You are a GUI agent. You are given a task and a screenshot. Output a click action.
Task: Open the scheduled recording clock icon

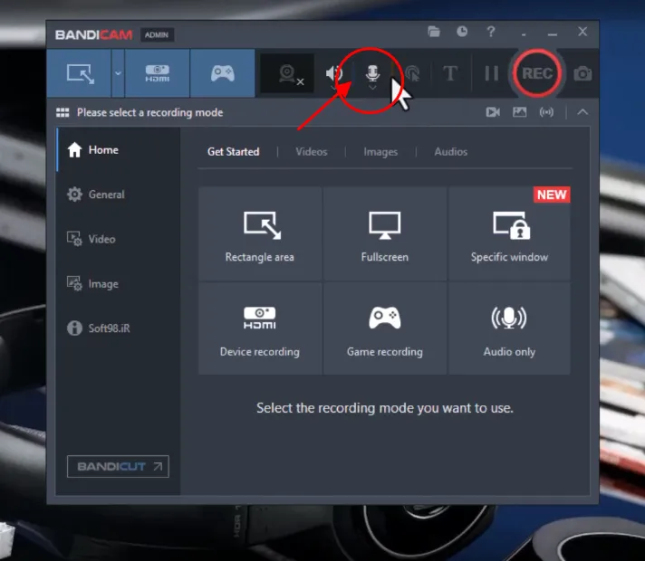pyautogui.click(x=462, y=32)
